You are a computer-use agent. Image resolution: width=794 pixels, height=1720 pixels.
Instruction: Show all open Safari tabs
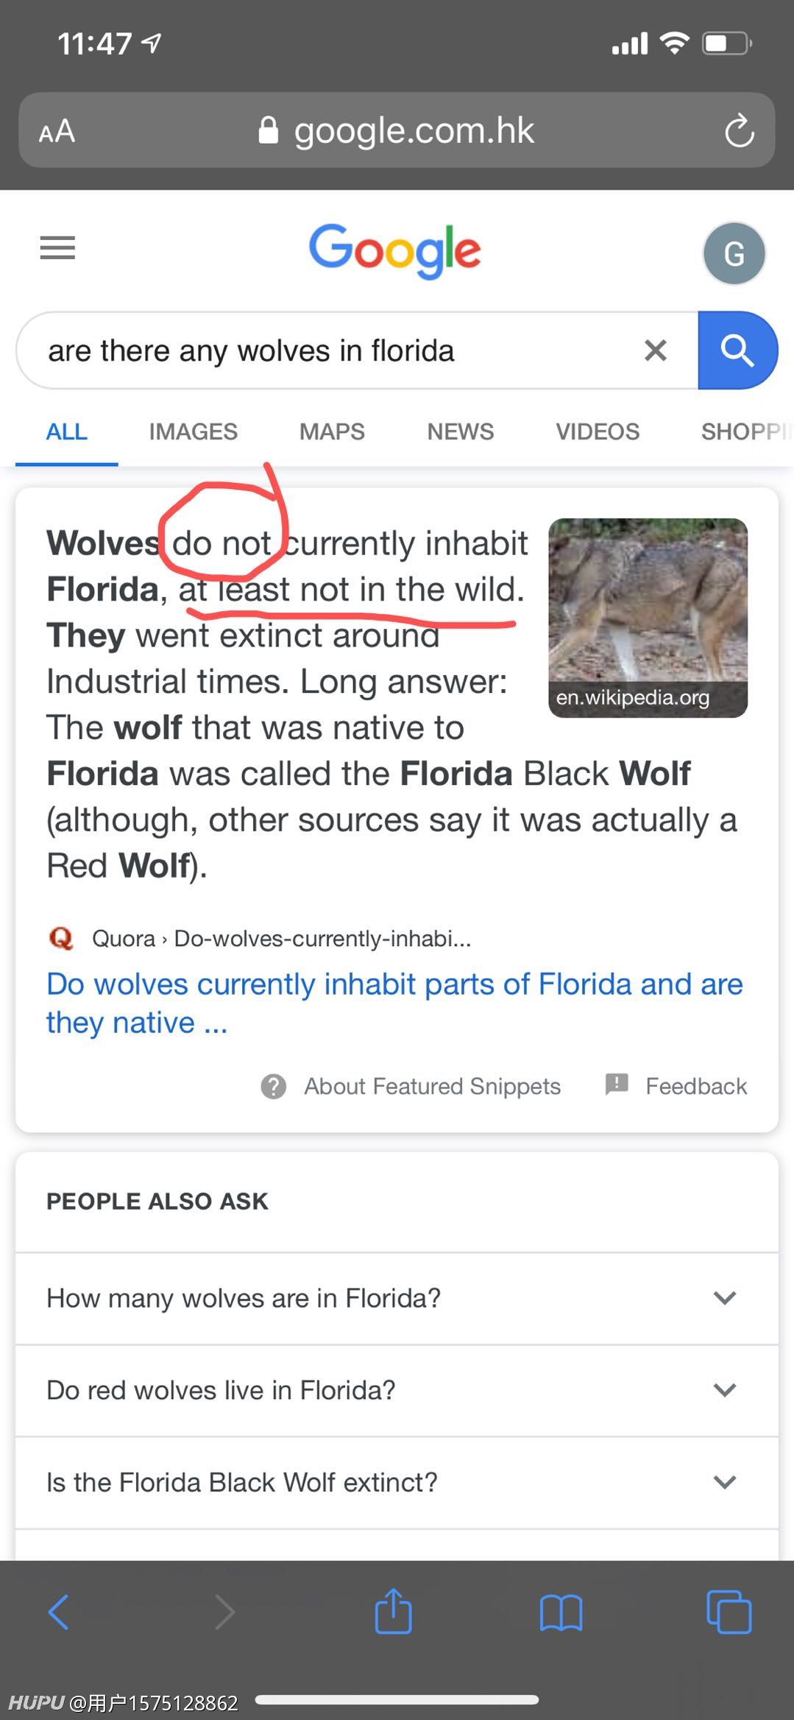coord(729,1612)
